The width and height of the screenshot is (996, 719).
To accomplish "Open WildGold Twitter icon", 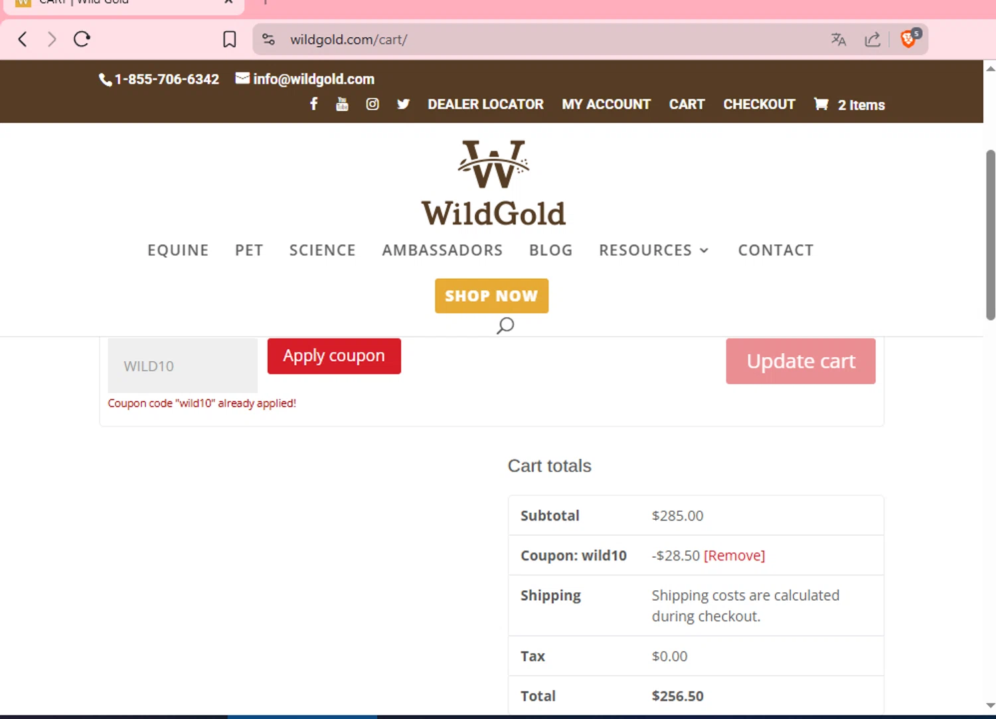I will pos(403,104).
